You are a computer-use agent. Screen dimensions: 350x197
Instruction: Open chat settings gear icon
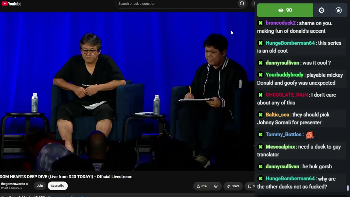tap(321, 10)
